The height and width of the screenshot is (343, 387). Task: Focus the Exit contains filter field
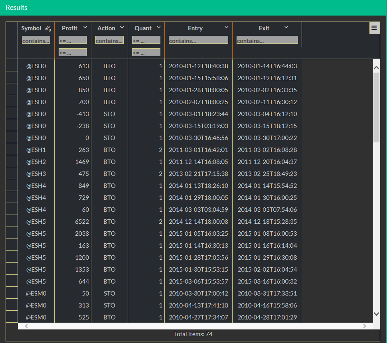[x=267, y=40]
